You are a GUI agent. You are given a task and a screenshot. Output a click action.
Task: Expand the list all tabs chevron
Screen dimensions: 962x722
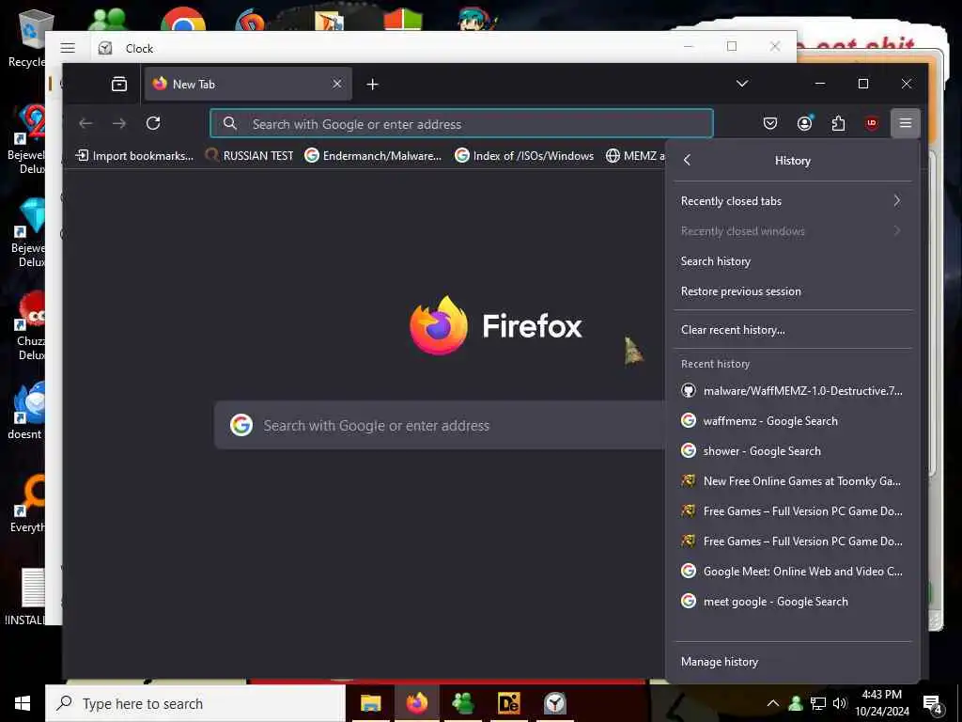pyautogui.click(x=742, y=84)
